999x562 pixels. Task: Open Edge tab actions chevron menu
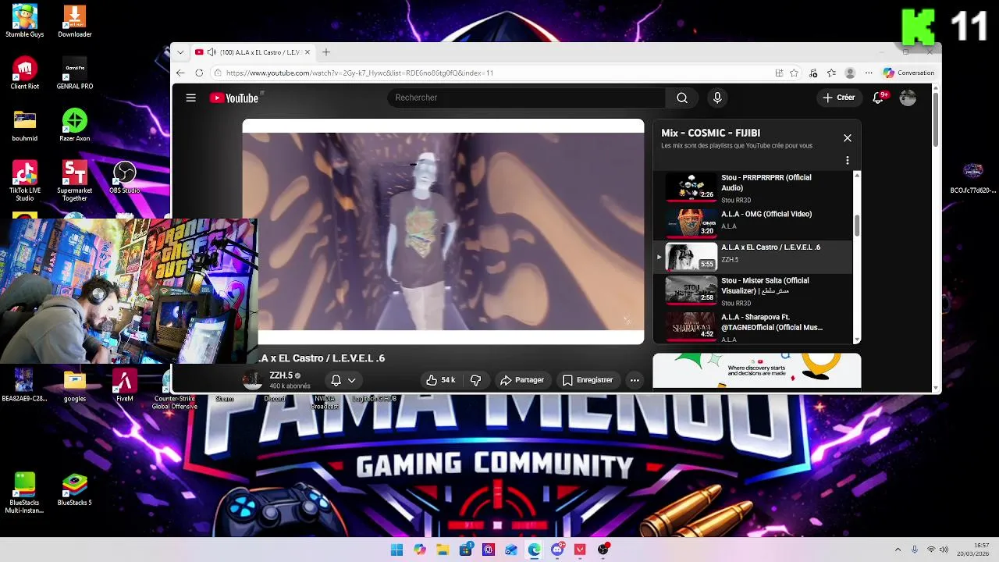[180, 52]
